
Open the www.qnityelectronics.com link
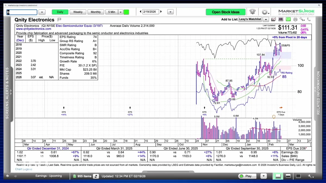pyautogui.click(x=34, y=29)
